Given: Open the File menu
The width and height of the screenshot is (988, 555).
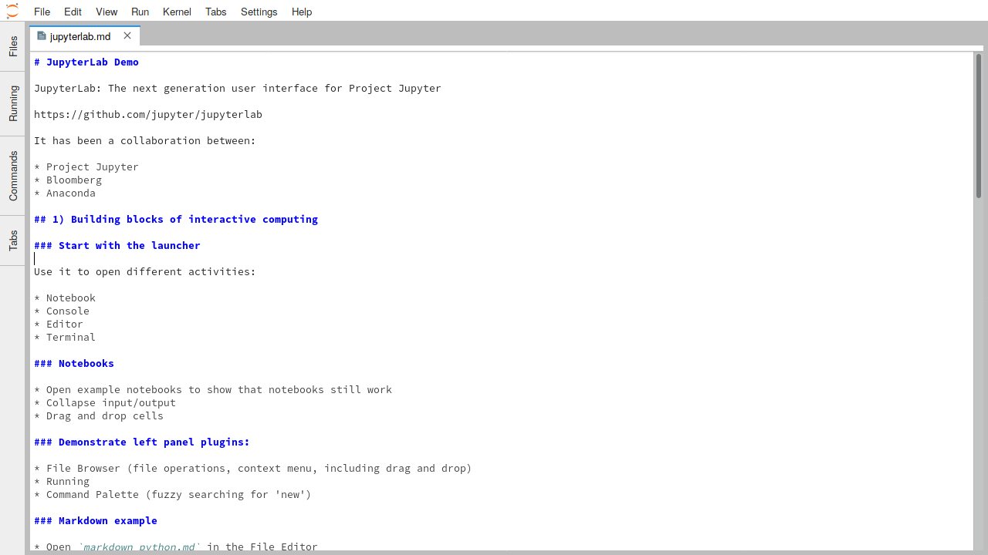Looking at the screenshot, I should [42, 12].
